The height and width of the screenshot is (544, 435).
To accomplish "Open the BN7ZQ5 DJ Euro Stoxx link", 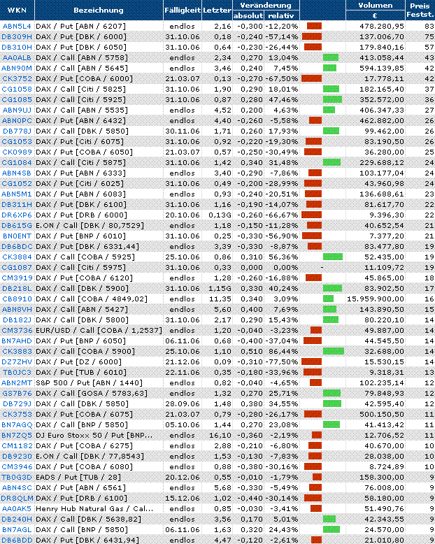I will point(17,436).
